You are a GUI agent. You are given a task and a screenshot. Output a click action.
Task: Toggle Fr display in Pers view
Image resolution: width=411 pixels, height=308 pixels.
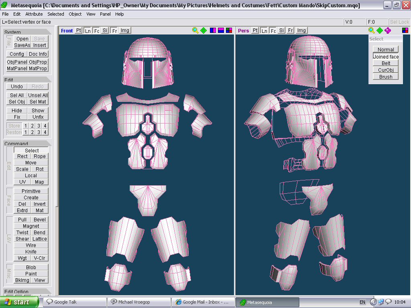click(291, 30)
